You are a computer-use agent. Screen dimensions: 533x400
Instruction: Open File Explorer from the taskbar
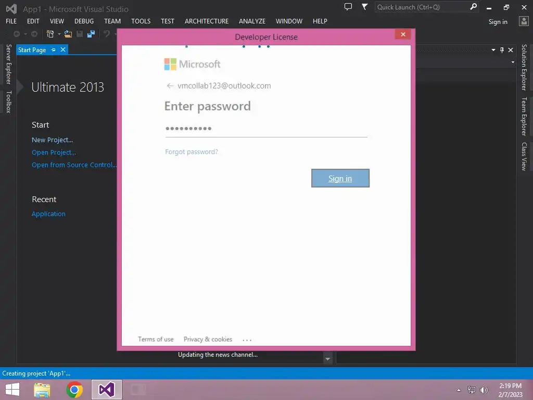coord(42,390)
